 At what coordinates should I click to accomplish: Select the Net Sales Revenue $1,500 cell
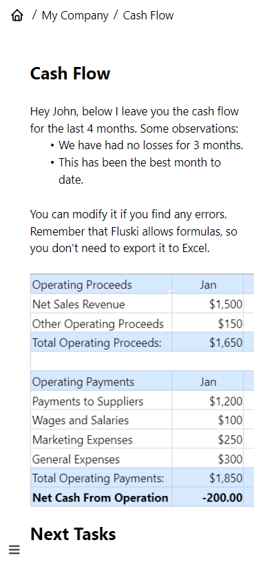[x=208, y=304]
